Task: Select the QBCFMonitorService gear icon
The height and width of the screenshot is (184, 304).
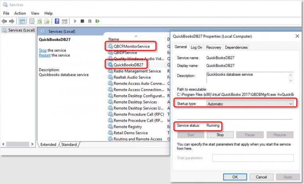Action: pyautogui.click(x=110, y=46)
